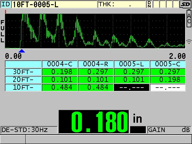Select row header 10FT-
This screenshot has height=144, width=192.
(x=23, y=88)
